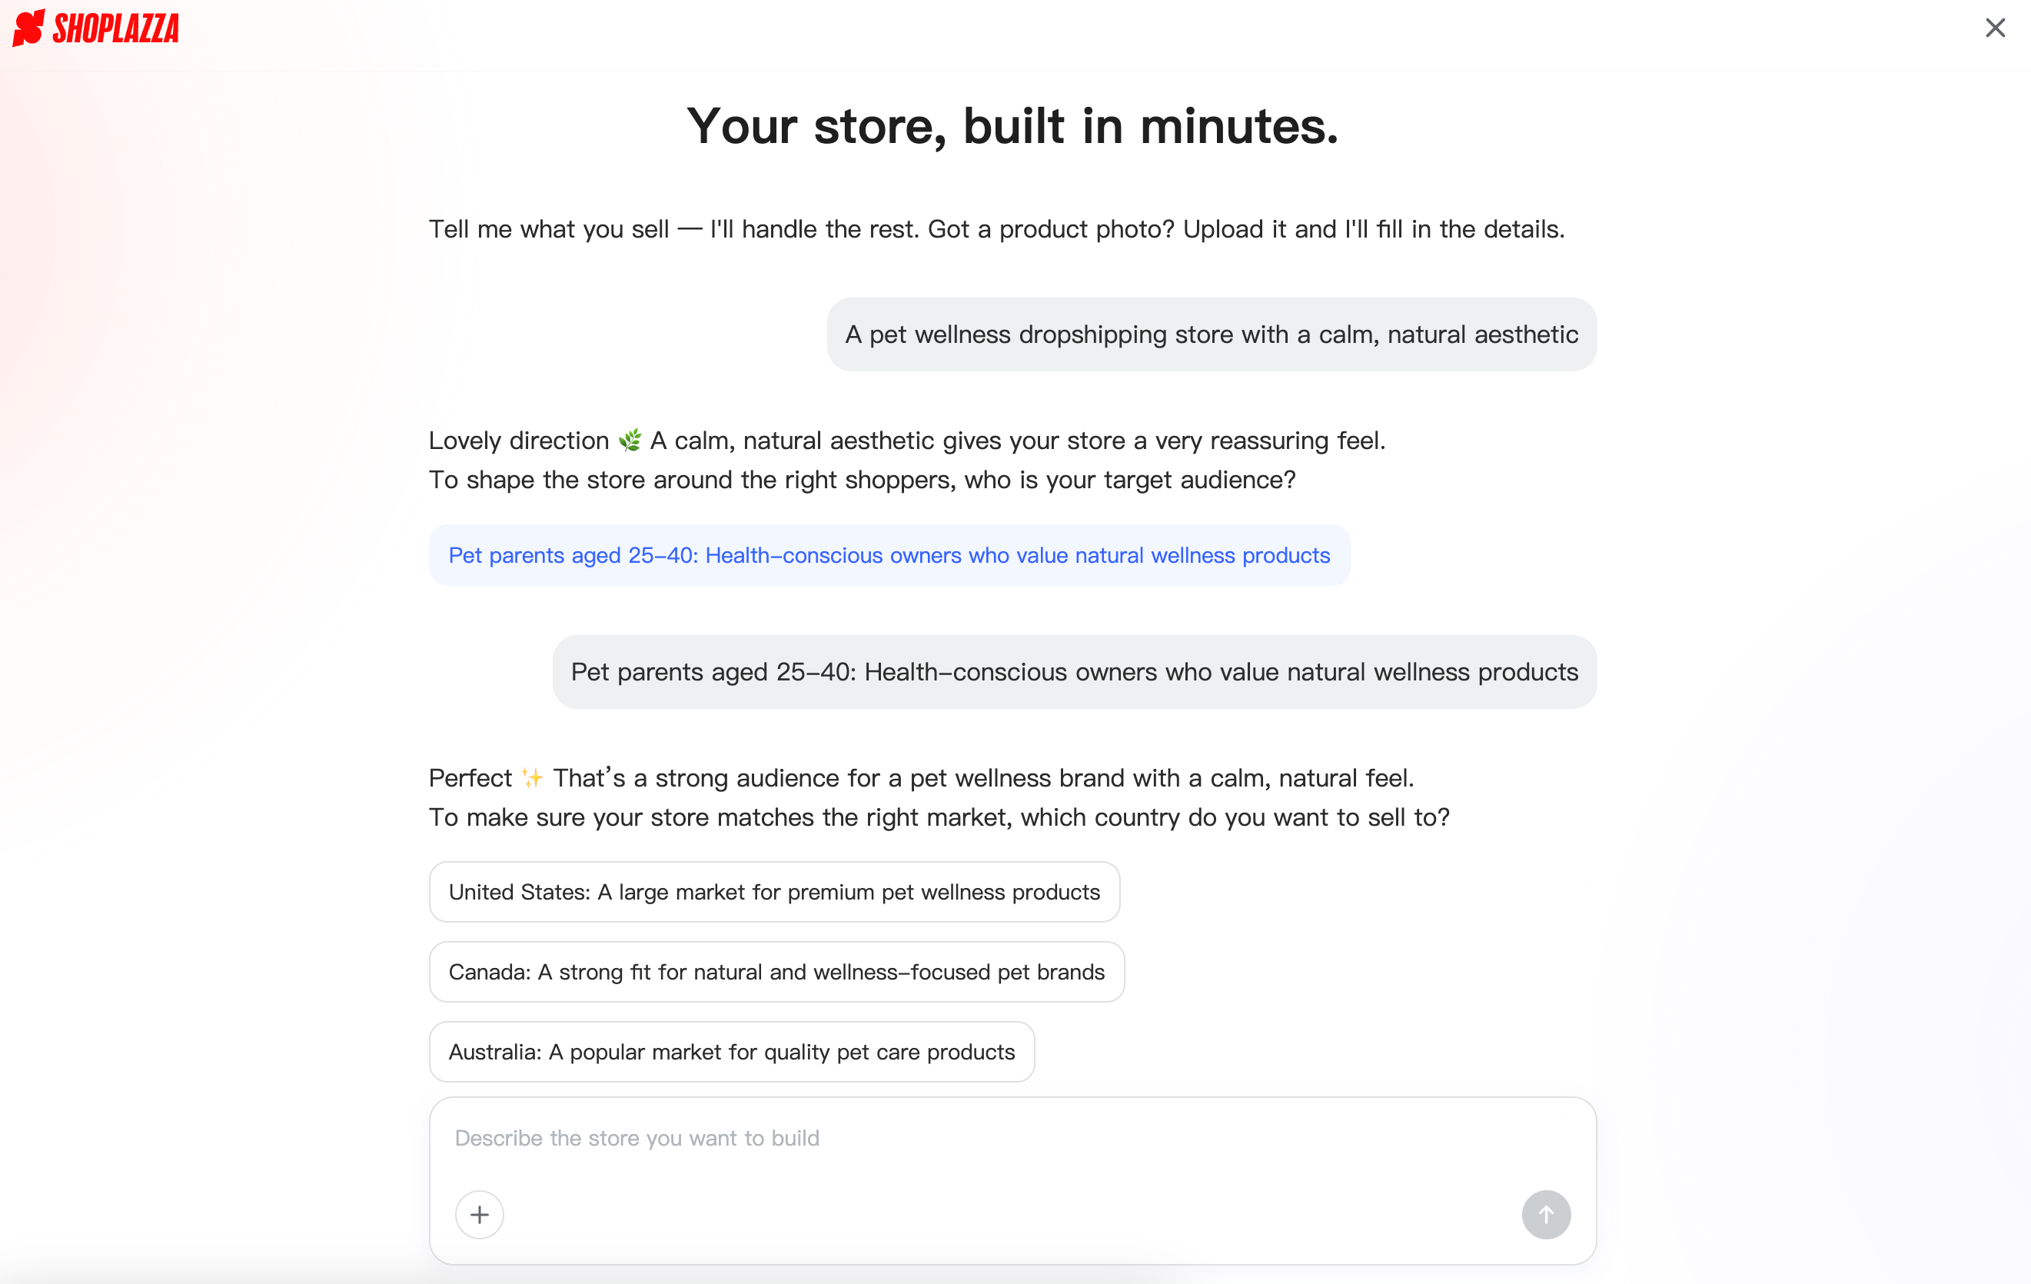The height and width of the screenshot is (1284, 2031).
Task: Click the red Shoplazza "S" logo icon
Action: [x=28, y=28]
